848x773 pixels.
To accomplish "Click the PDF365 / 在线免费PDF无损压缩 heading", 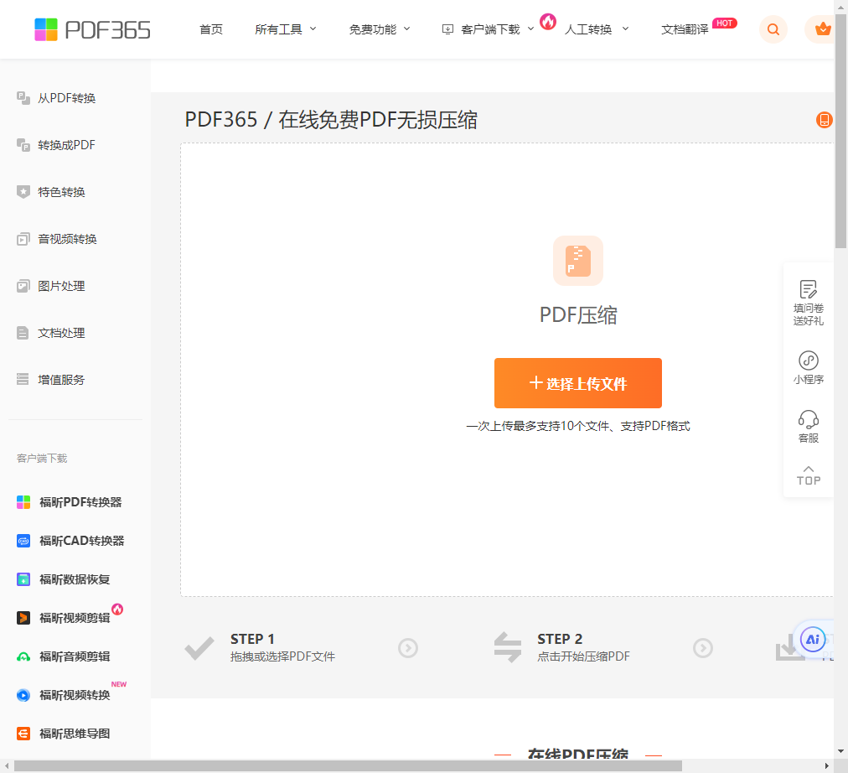I will point(331,120).
